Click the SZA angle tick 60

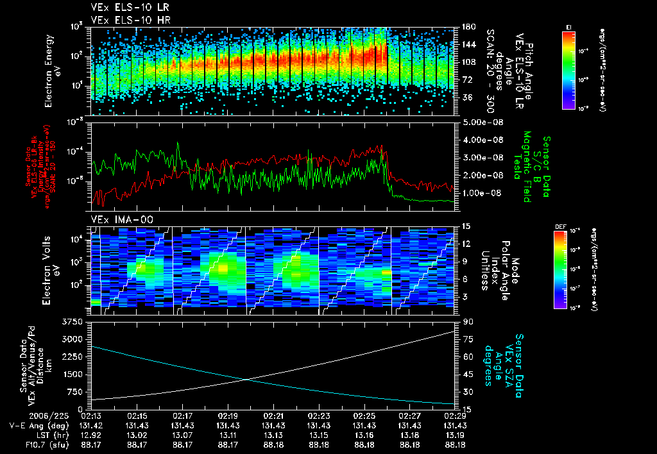468,357
